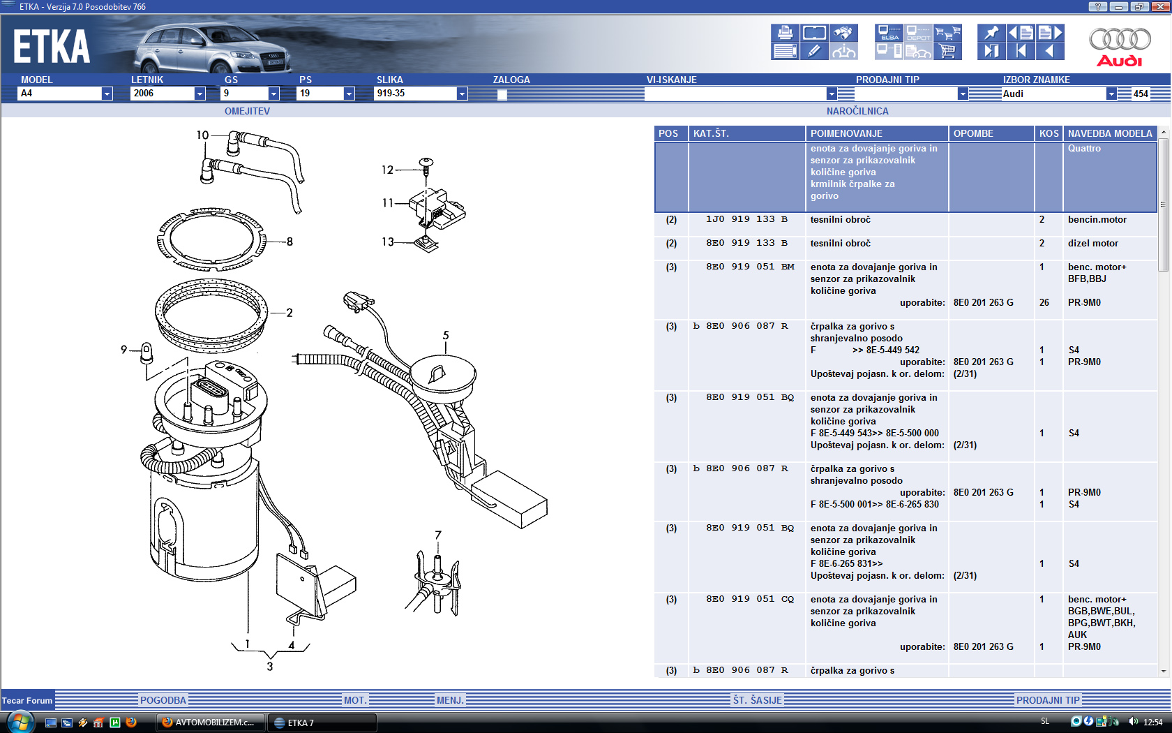Open the uTorrent quick launch icon
The width and height of the screenshot is (1172, 733).
[x=115, y=723]
